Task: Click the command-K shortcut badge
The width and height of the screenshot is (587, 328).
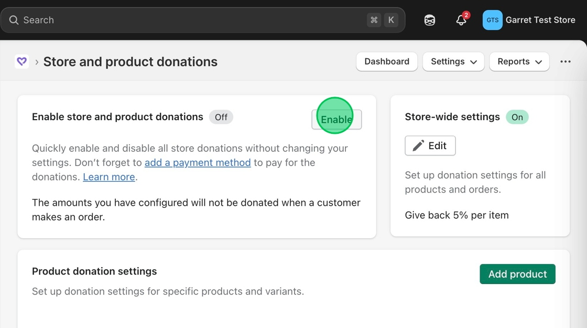Action: [x=382, y=20]
